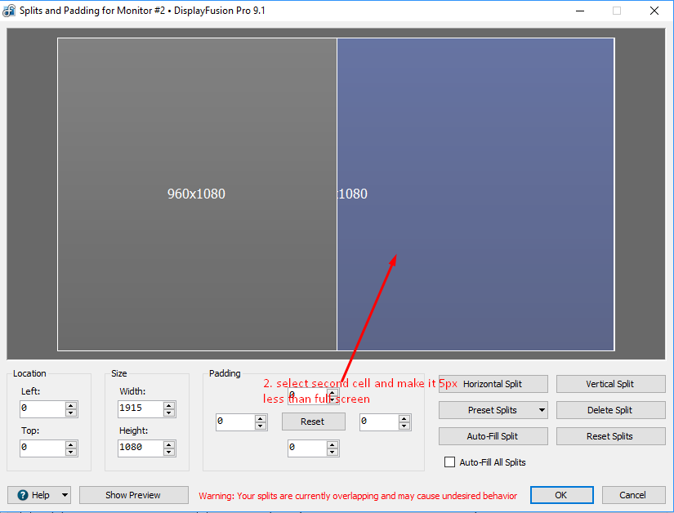Viewport: 674px width, 513px height.
Task: Reset padding with the Reset button
Action: tap(312, 422)
